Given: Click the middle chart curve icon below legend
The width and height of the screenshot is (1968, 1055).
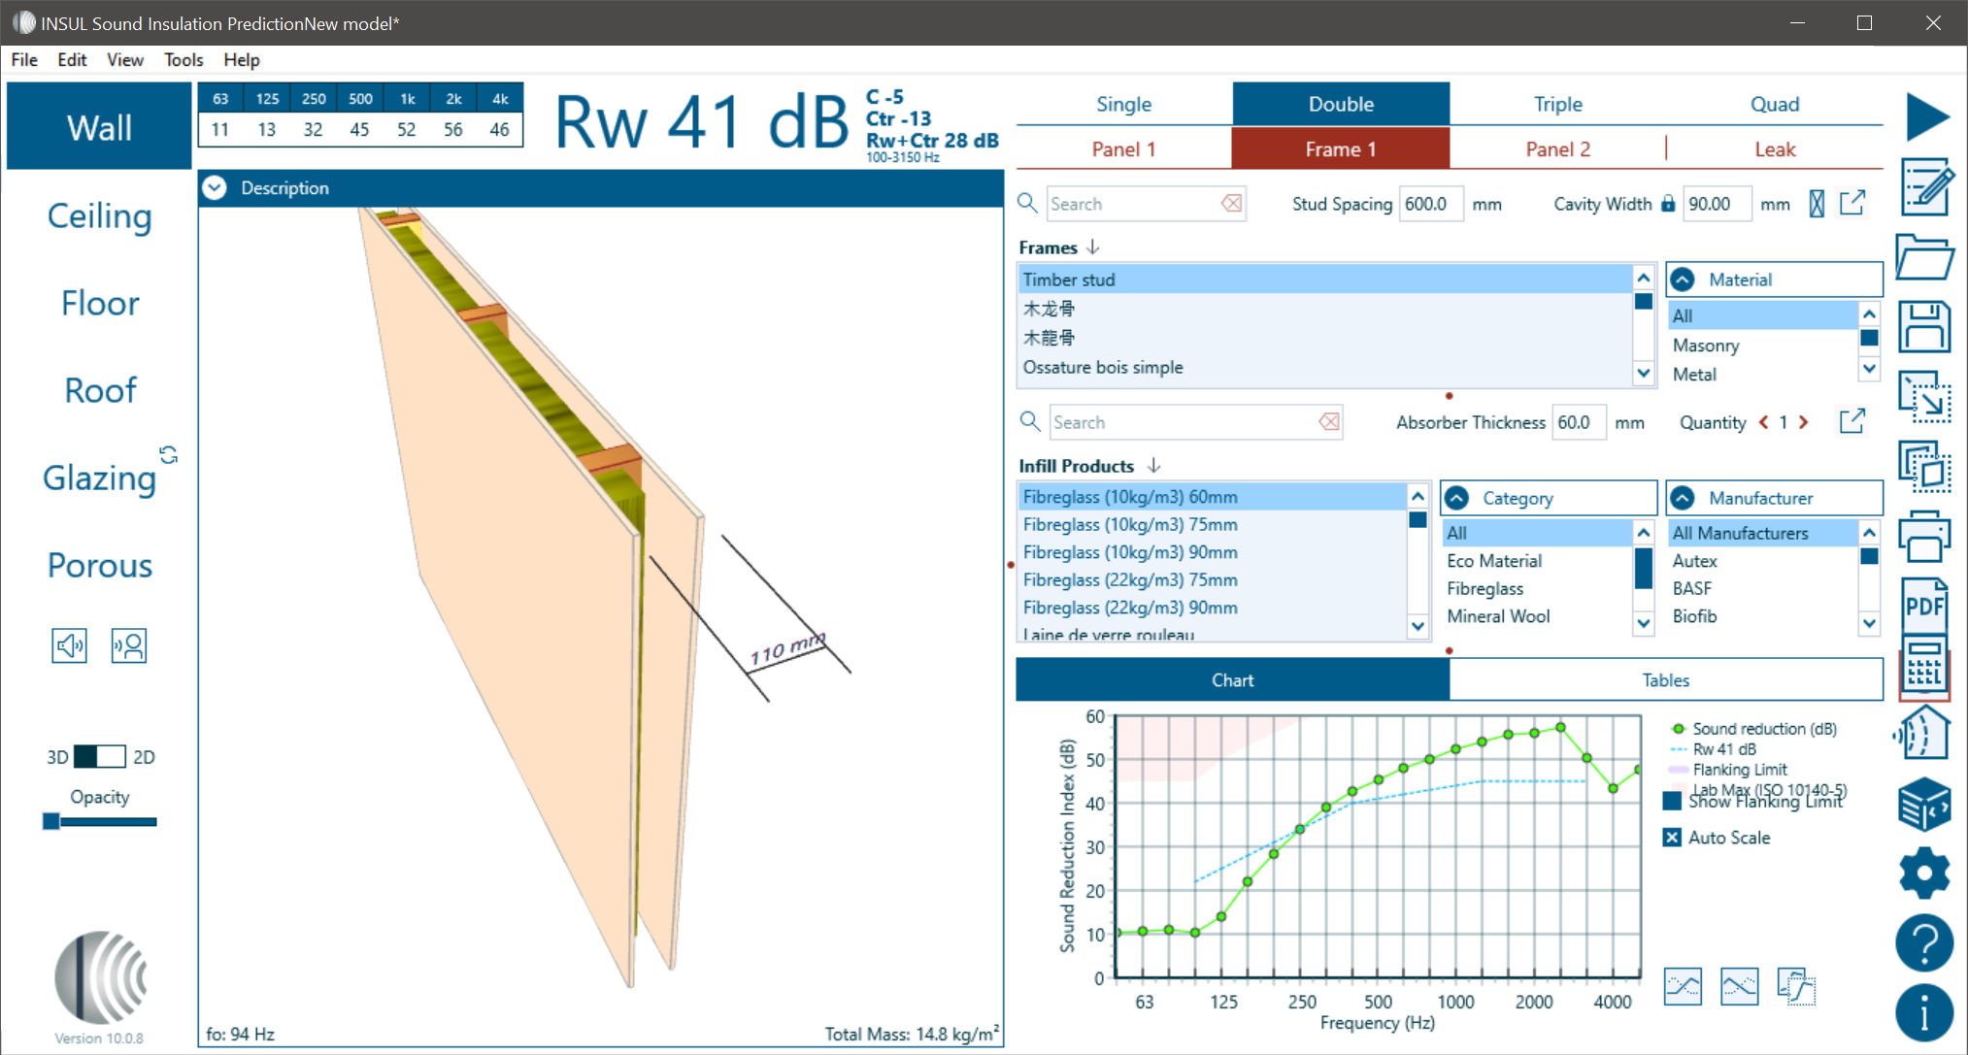Looking at the screenshot, I should (x=1739, y=987).
